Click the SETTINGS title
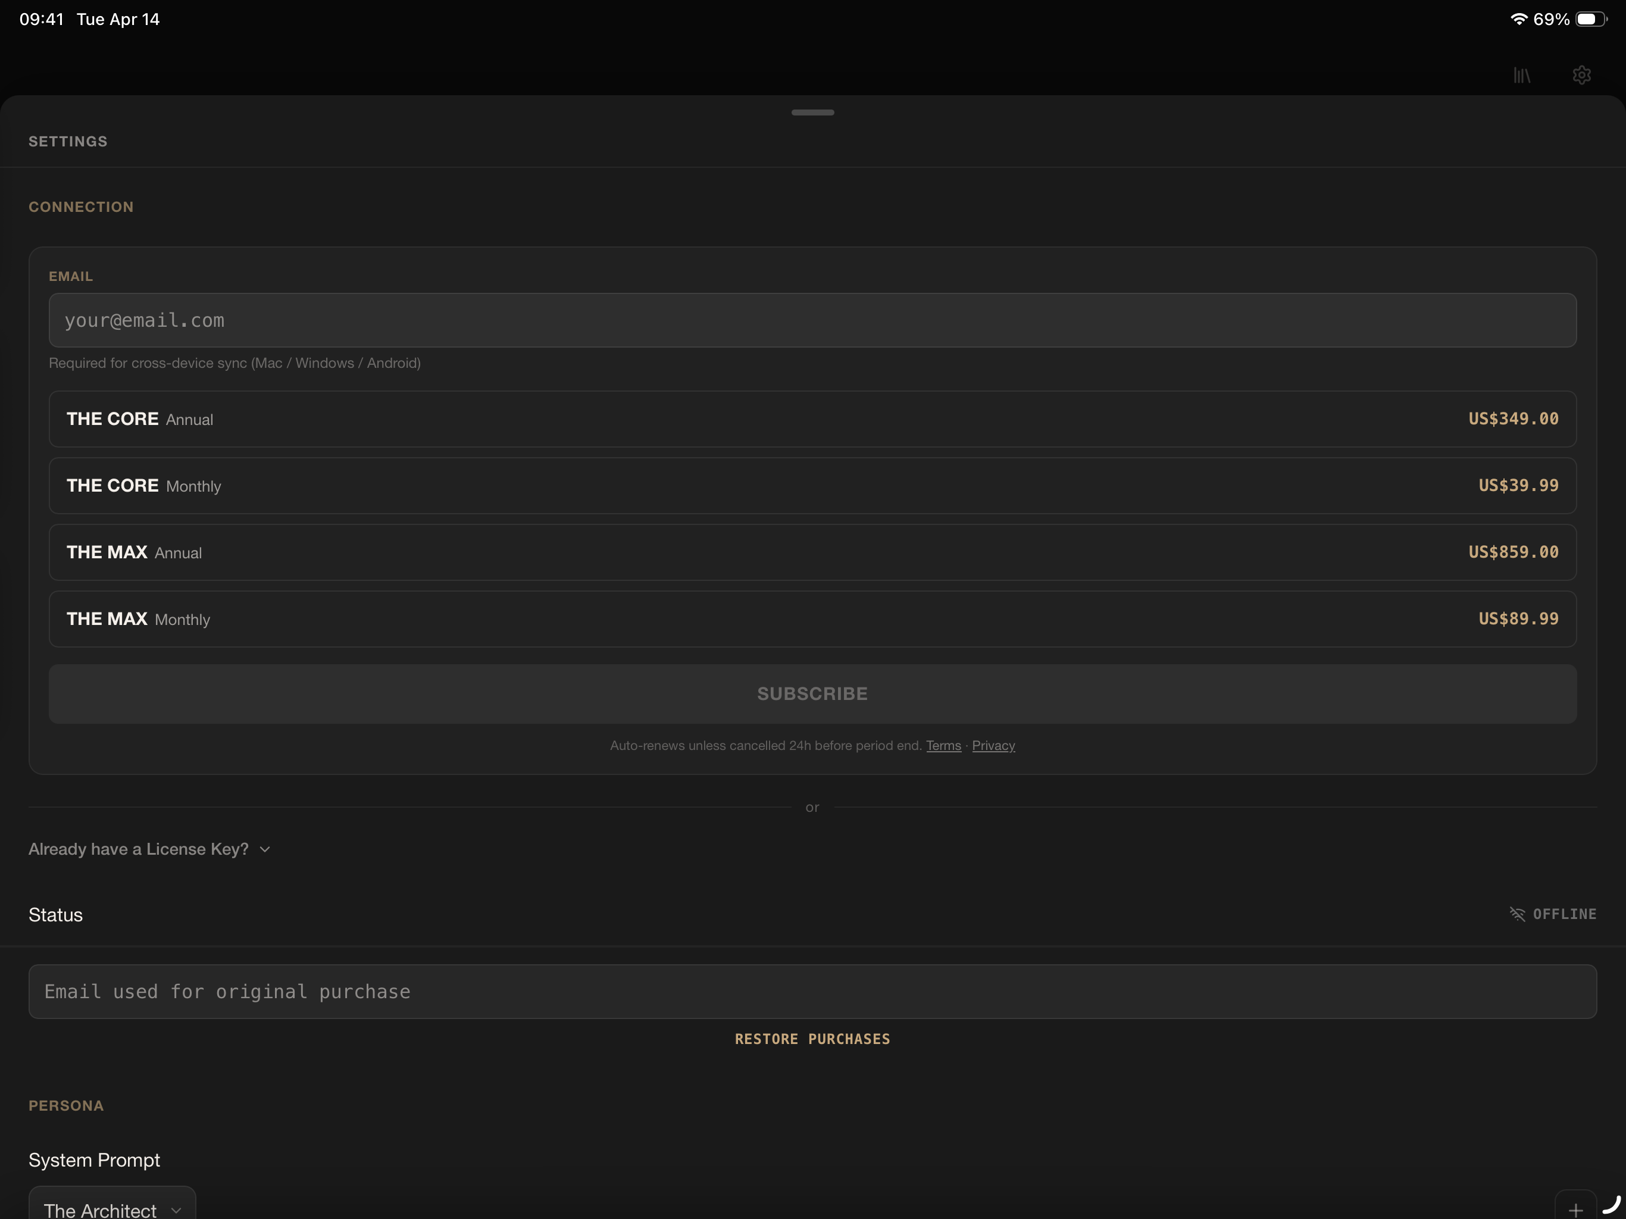Image resolution: width=1626 pixels, height=1219 pixels. (x=68, y=141)
